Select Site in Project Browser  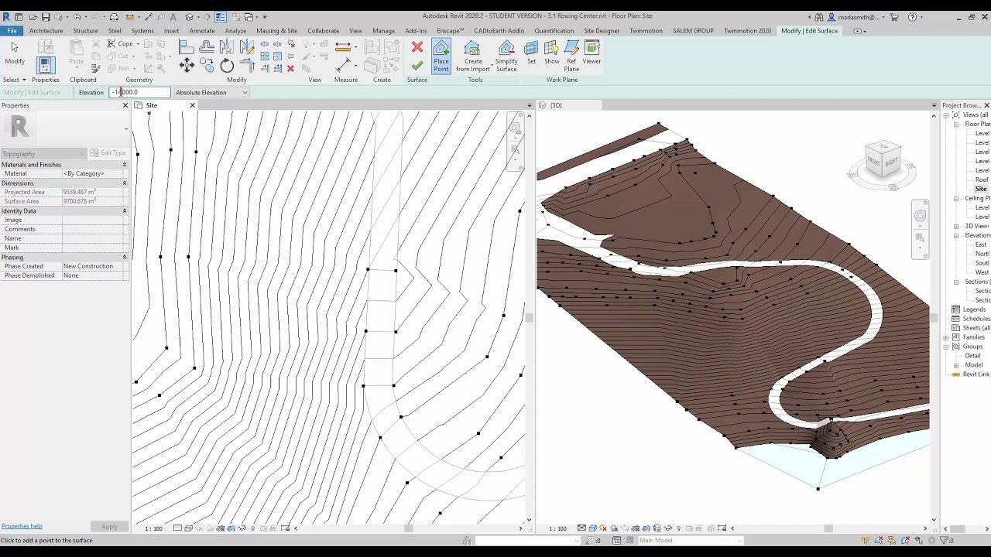pyautogui.click(x=981, y=189)
